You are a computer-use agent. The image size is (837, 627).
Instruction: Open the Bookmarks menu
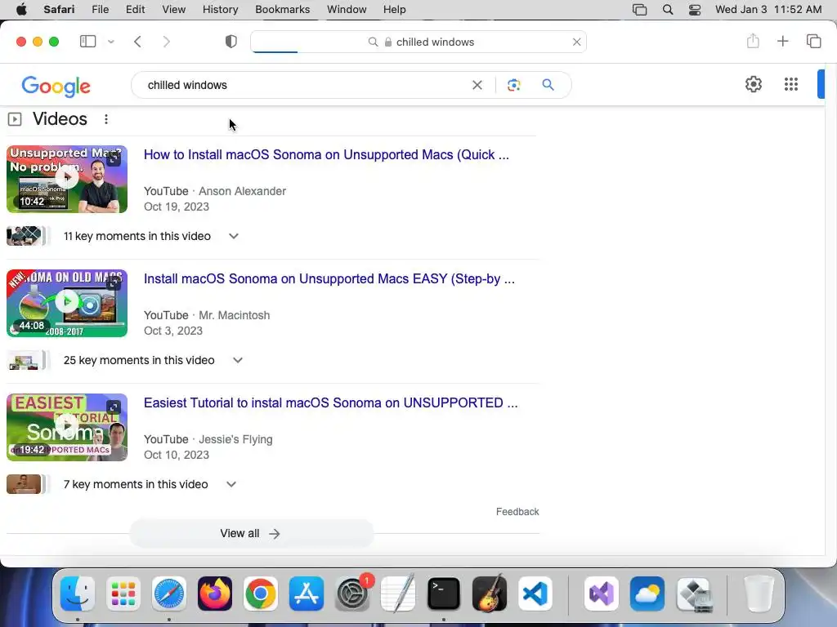click(x=282, y=10)
